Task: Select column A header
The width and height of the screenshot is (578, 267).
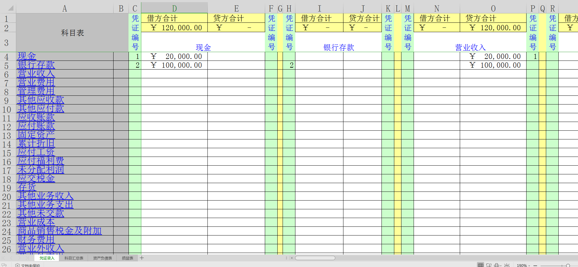Action: (x=65, y=8)
